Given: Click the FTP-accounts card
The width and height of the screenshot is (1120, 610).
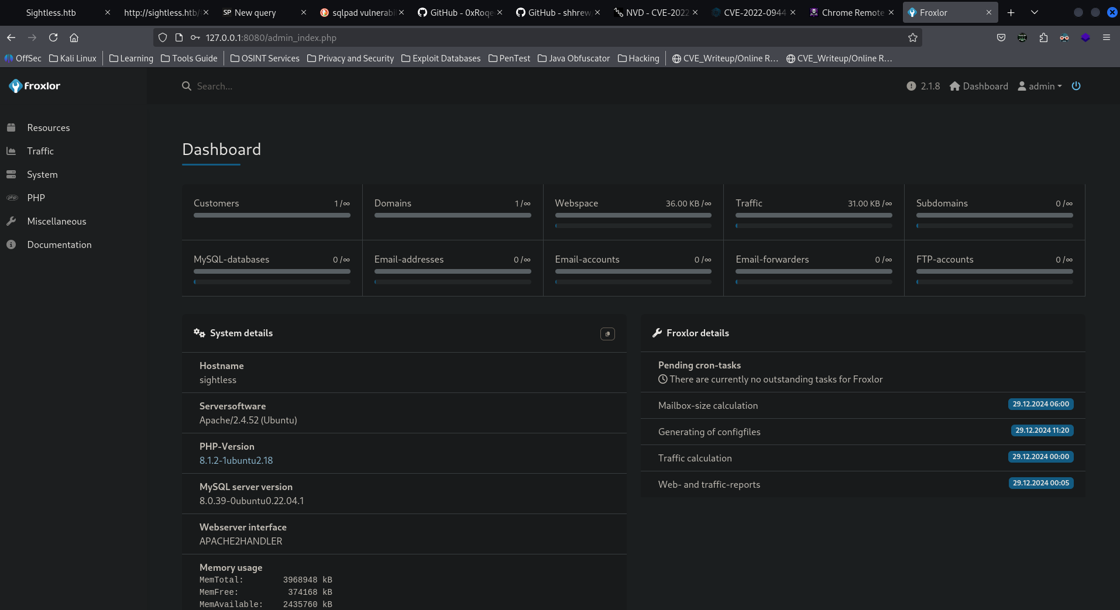Looking at the screenshot, I should (994, 268).
